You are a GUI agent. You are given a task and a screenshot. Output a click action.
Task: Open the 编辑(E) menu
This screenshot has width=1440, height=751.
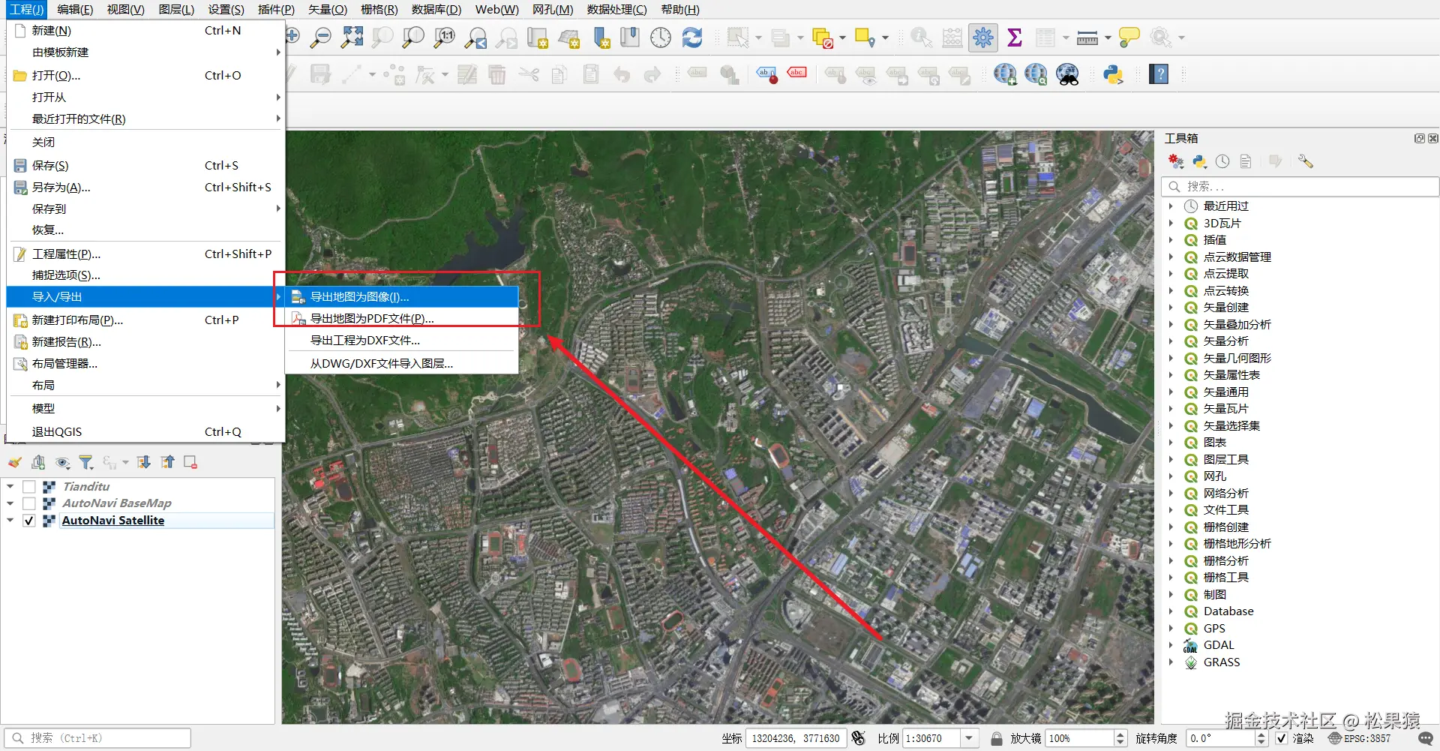click(75, 10)
